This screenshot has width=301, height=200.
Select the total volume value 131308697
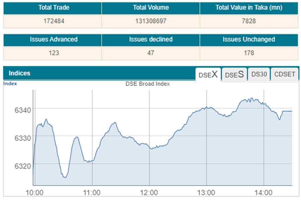coord(150,21)
